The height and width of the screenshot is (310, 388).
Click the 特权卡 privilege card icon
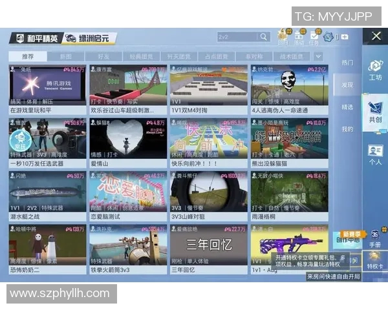(x=375, y=258)
